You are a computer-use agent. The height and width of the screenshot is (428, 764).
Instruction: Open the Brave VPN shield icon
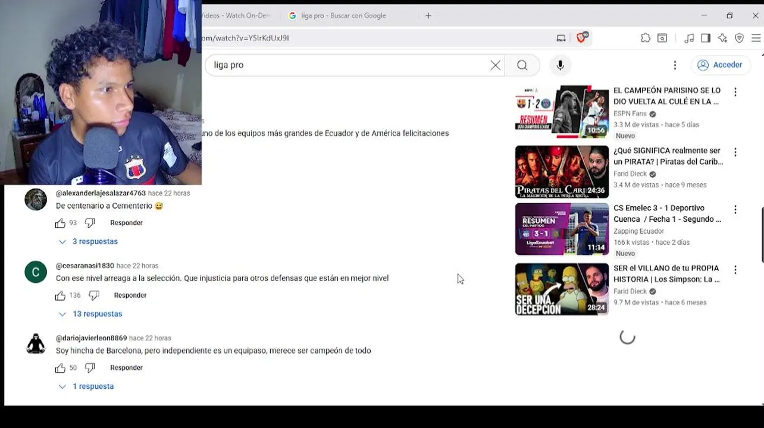(x=739, y=38)
